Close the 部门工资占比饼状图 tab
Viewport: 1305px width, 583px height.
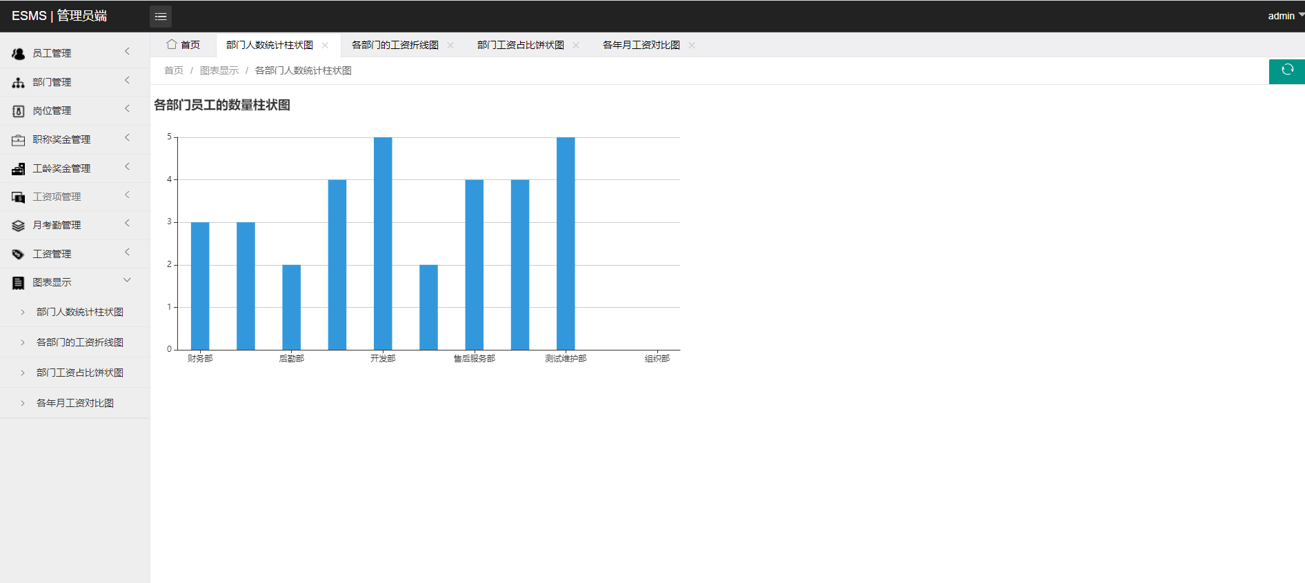click(576, 46)
